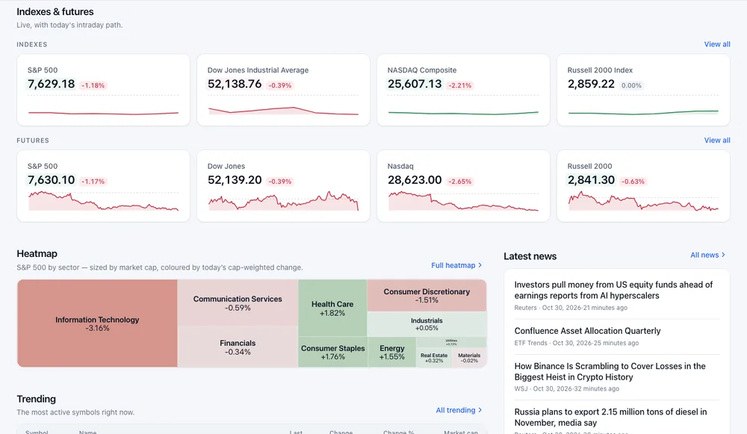Click the Nasdaq futures -2.65% badge
Image resolution: width=747 pixels, height=434 pixels.
459,182
